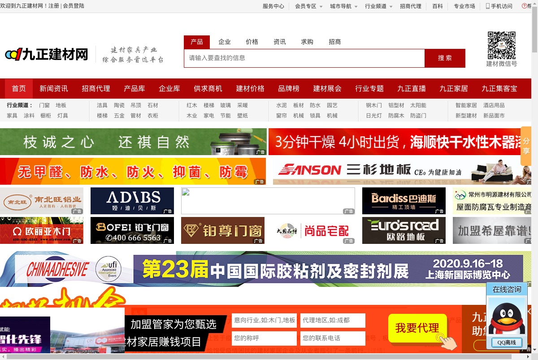
Task: Select the 求购 search tab
Action: [307, 42]
